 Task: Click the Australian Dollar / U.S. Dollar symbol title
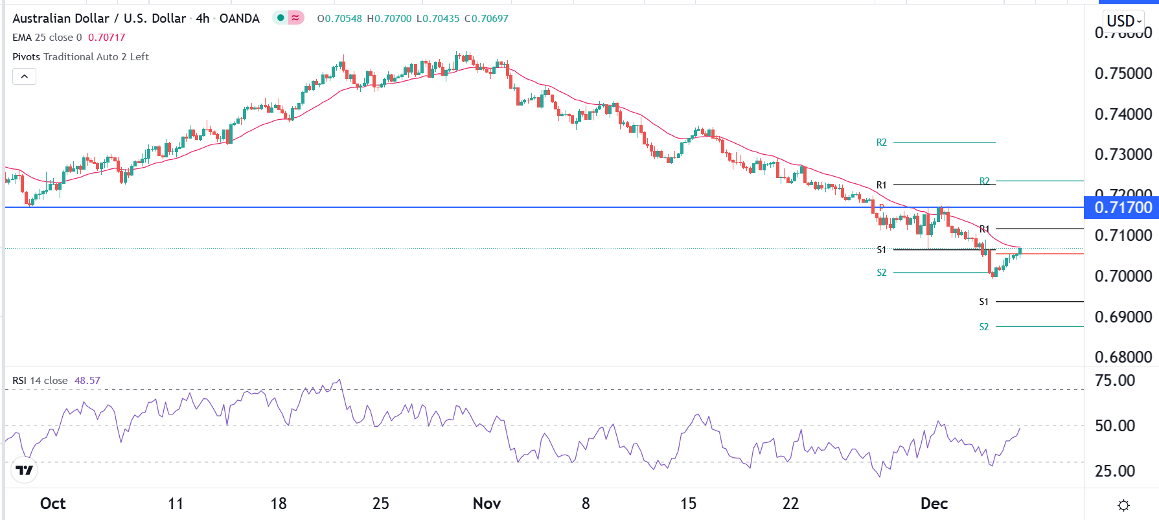(x=99, y=18)
